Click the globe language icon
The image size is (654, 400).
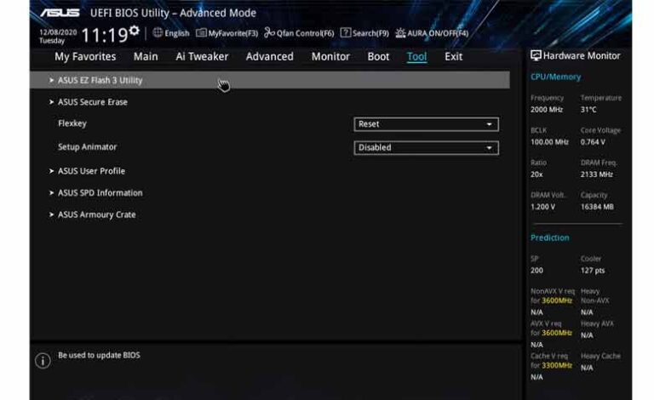[x=158, y=32]
